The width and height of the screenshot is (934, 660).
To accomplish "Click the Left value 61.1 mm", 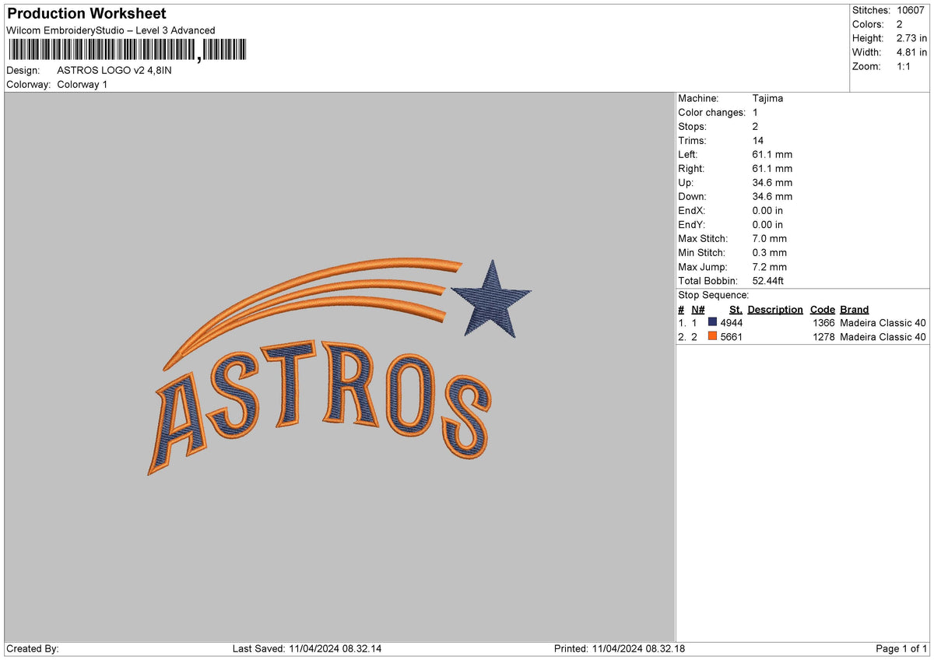I will [772, 154].
